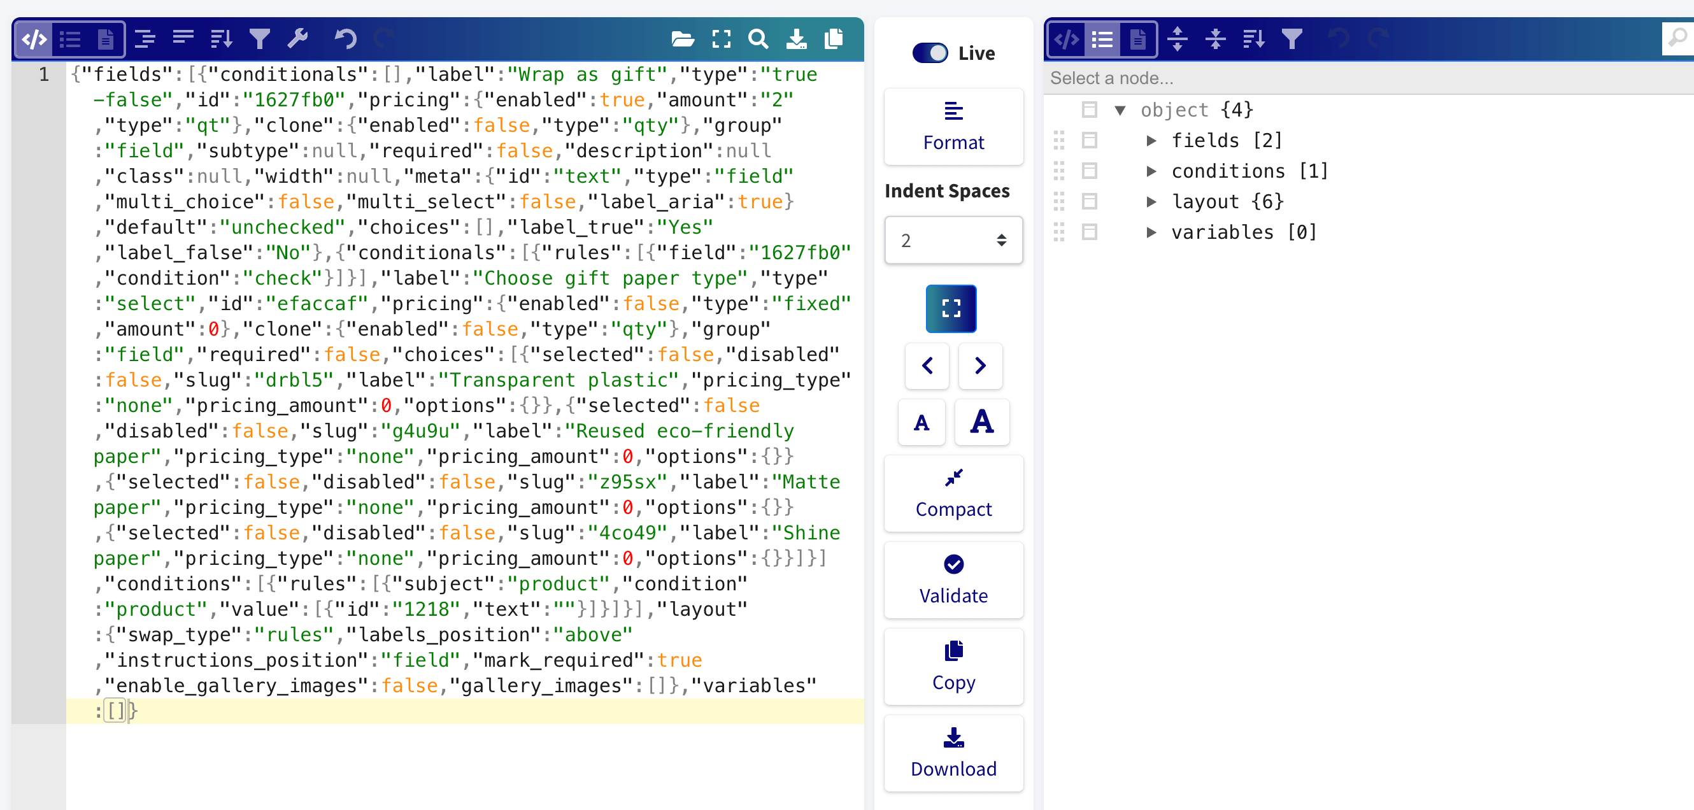The height and width of the screenshot is (810, 1694).
Task: Open a file with folder icon
Action: tap(683, 39)
